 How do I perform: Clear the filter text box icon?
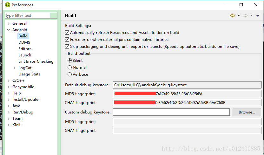54,16
